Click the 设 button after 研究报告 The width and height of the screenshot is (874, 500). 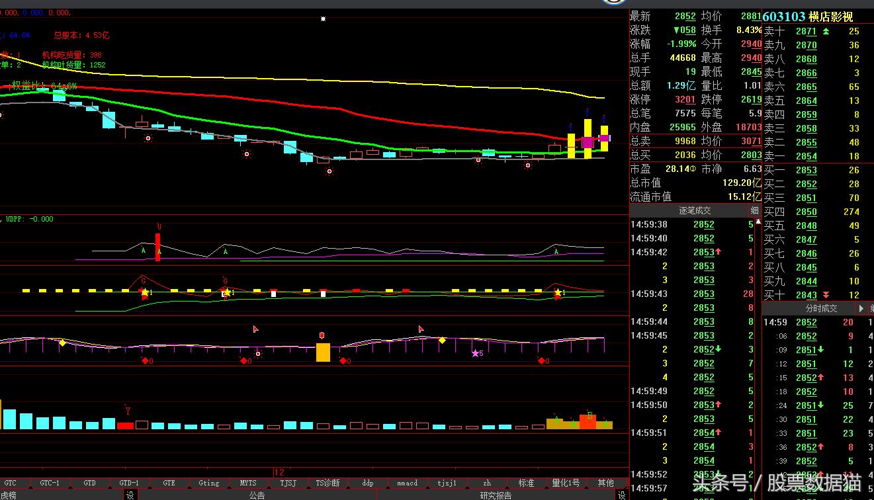pos(622,495)
